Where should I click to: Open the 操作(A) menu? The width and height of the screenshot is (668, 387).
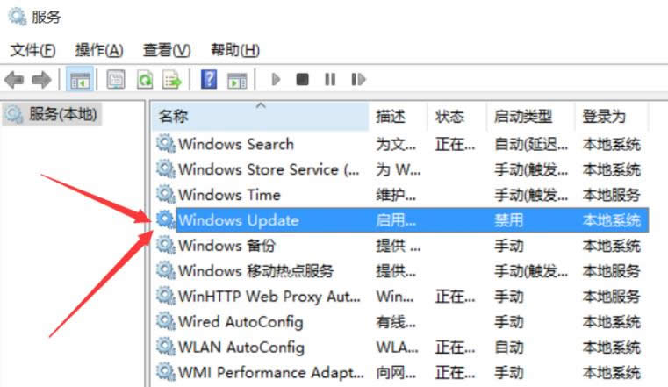click(99, 50)
